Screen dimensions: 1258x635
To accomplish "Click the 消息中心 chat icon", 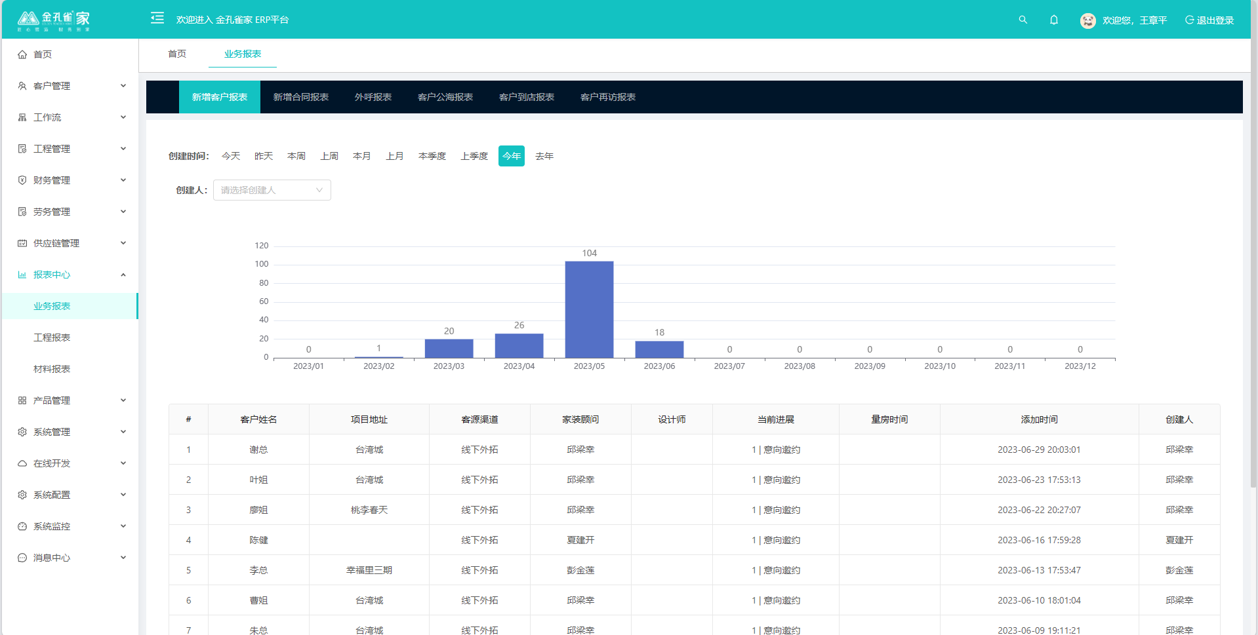I will [22, 558].
